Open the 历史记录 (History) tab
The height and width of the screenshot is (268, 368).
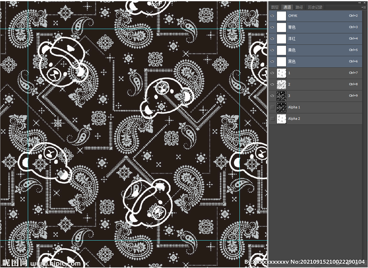click(x=315, y=7)
